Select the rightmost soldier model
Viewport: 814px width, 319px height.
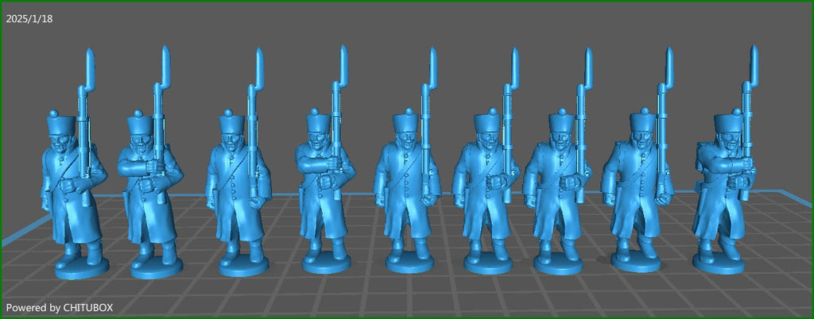click(x=722, y=190)
